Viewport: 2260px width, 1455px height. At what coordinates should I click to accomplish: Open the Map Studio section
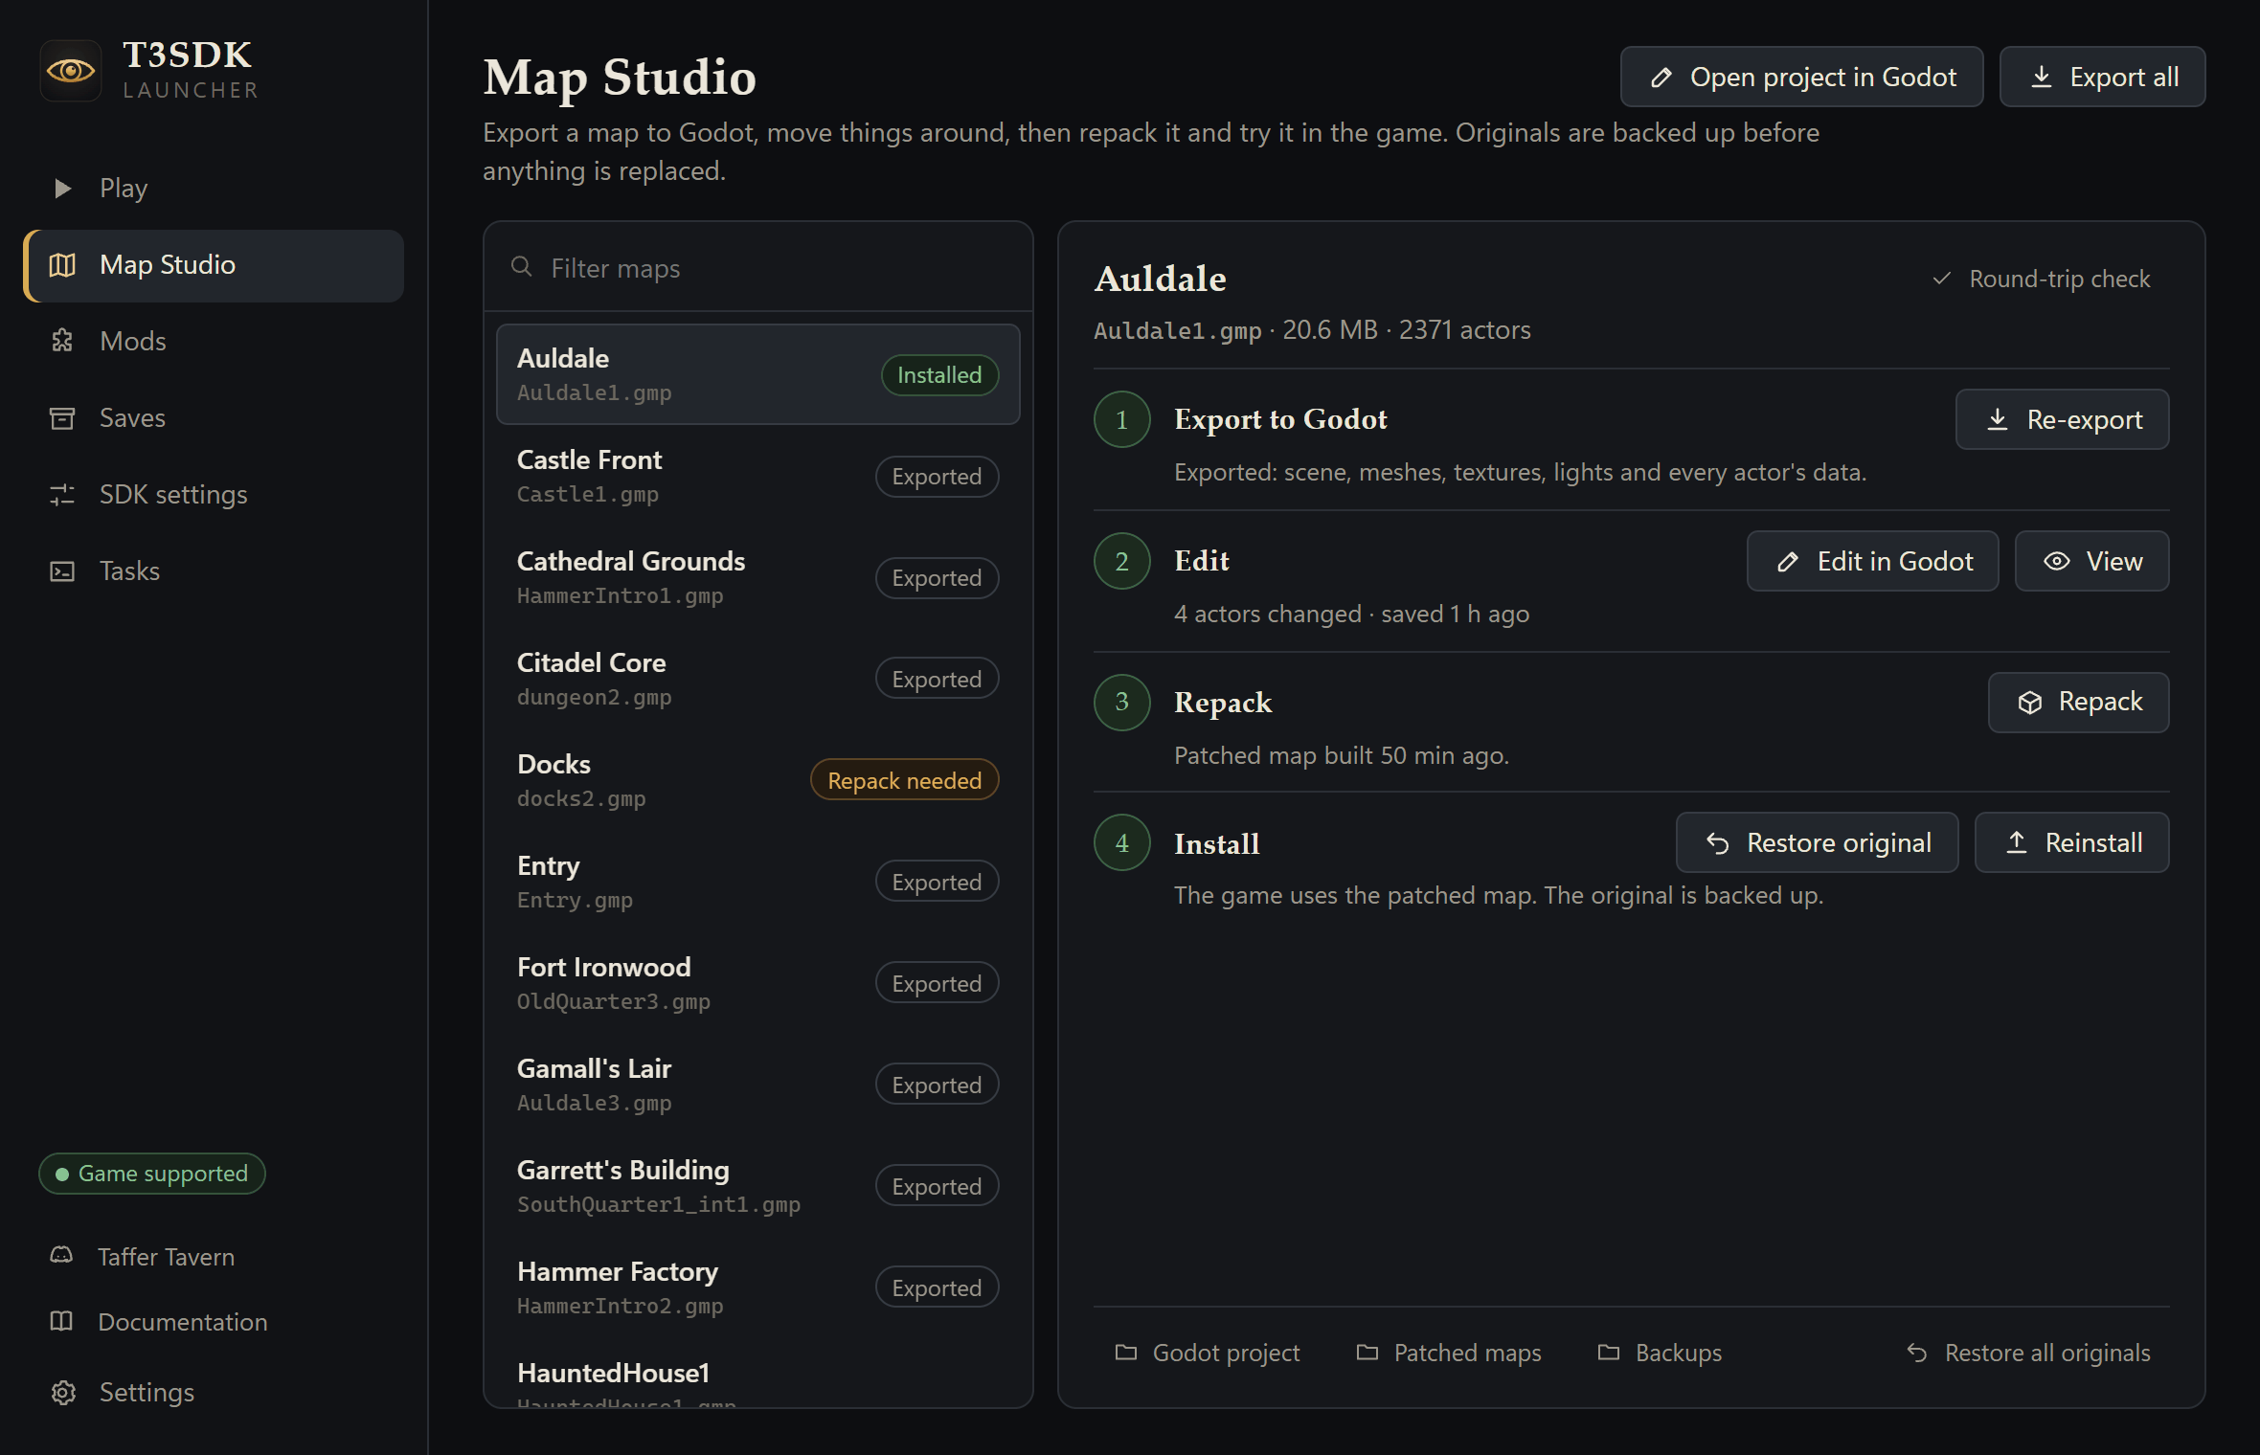click(215, 265)
